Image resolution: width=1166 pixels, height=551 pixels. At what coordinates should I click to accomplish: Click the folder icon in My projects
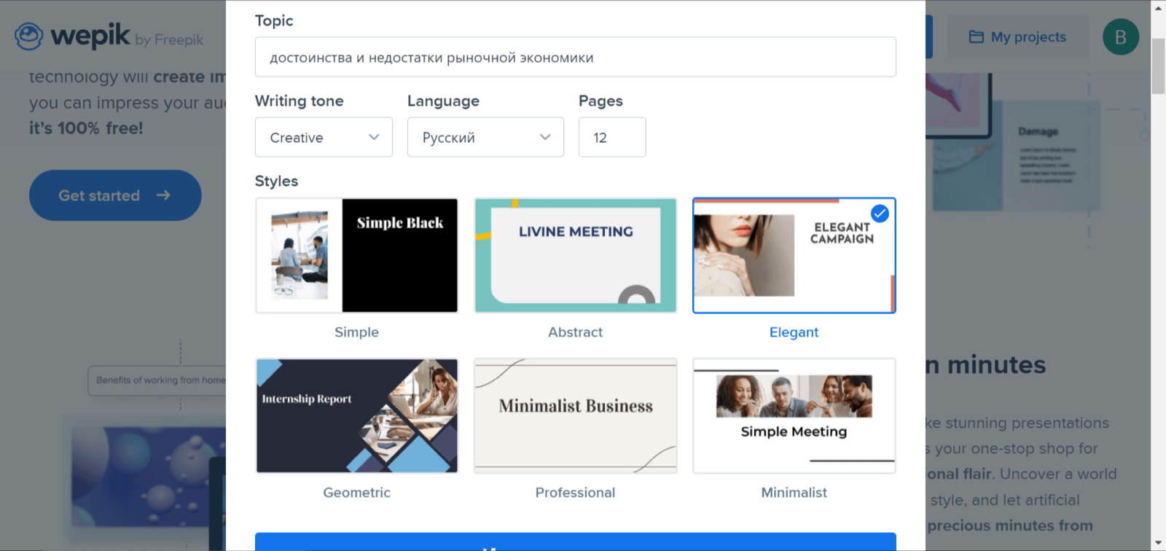pos(976,36)
